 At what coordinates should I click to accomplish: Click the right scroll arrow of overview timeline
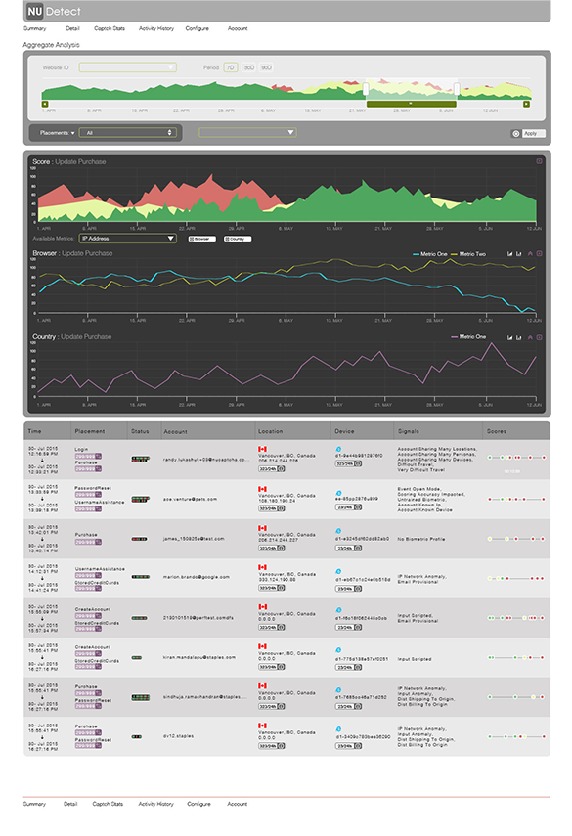pyautogui.click(x=526, y=104)
